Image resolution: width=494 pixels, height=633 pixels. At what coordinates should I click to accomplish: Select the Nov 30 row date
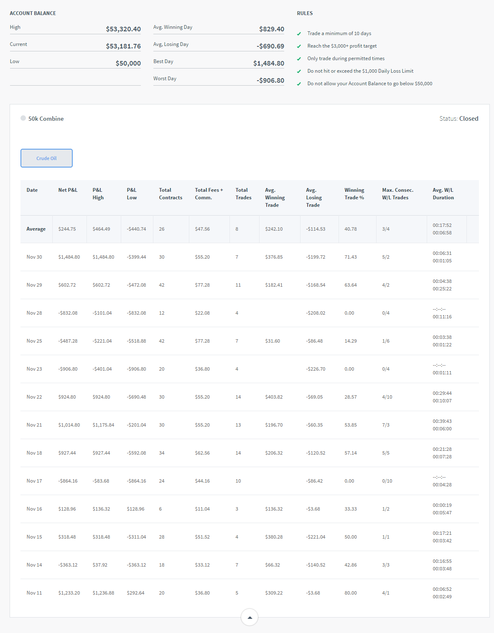click(x=34, y=257)
